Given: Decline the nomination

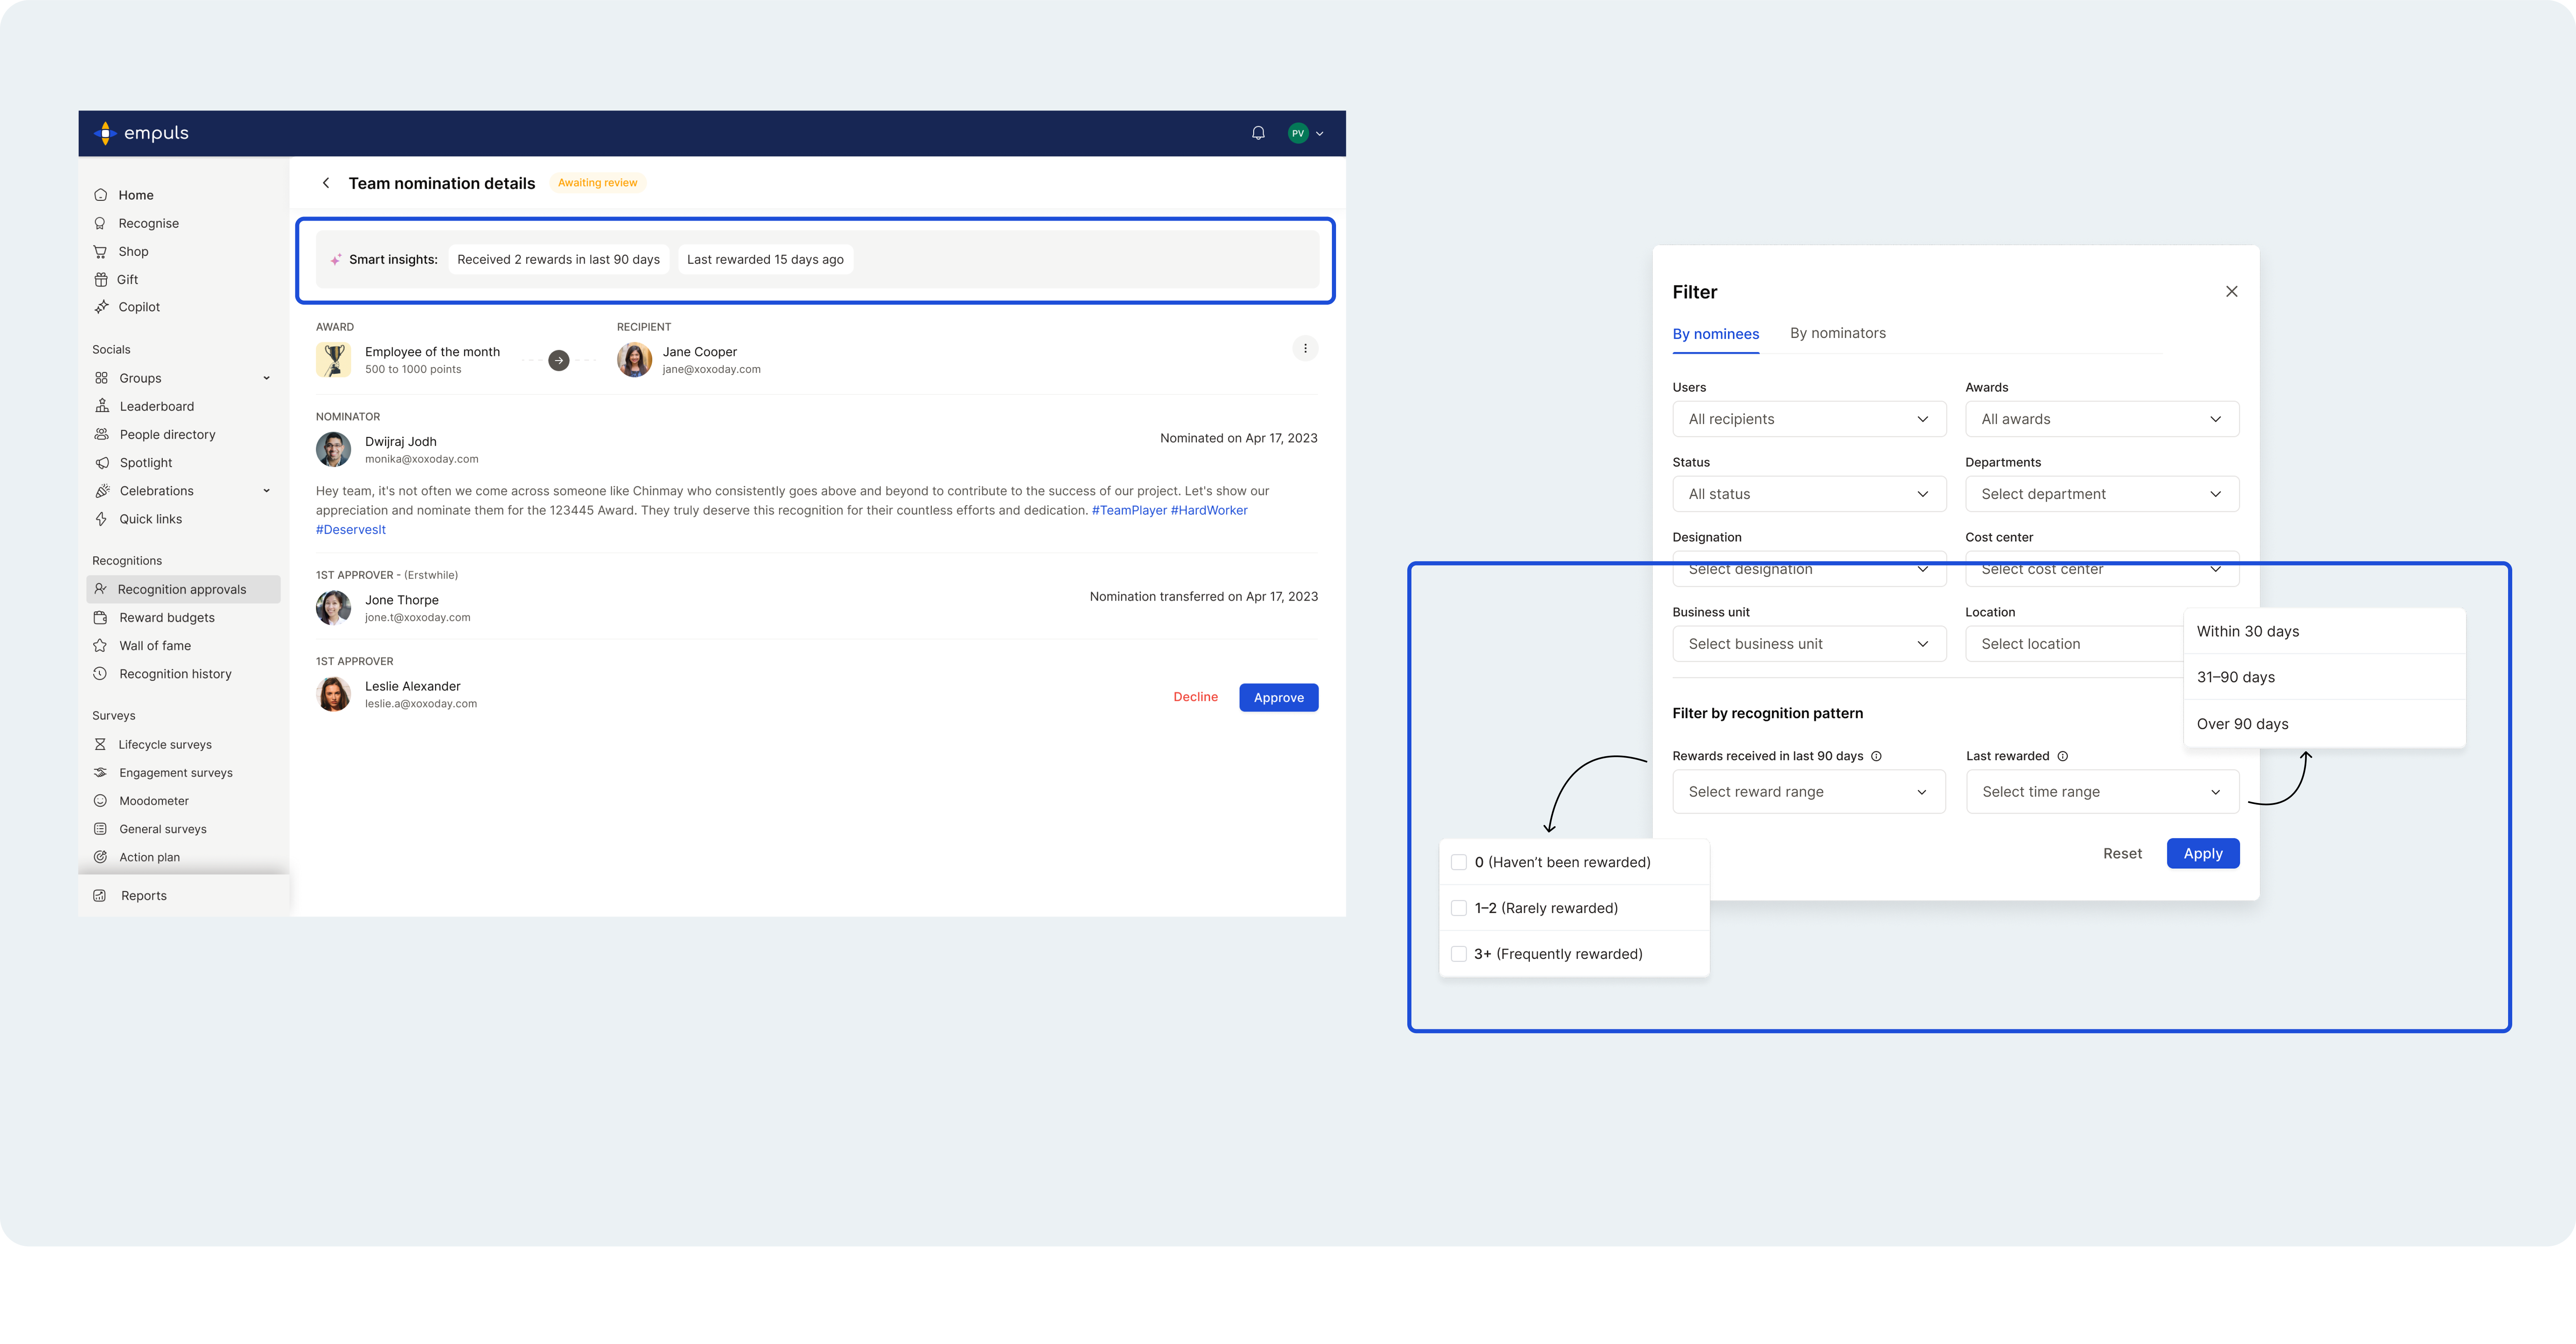Looking at the screenshot, I should (x=1196, y=697).
